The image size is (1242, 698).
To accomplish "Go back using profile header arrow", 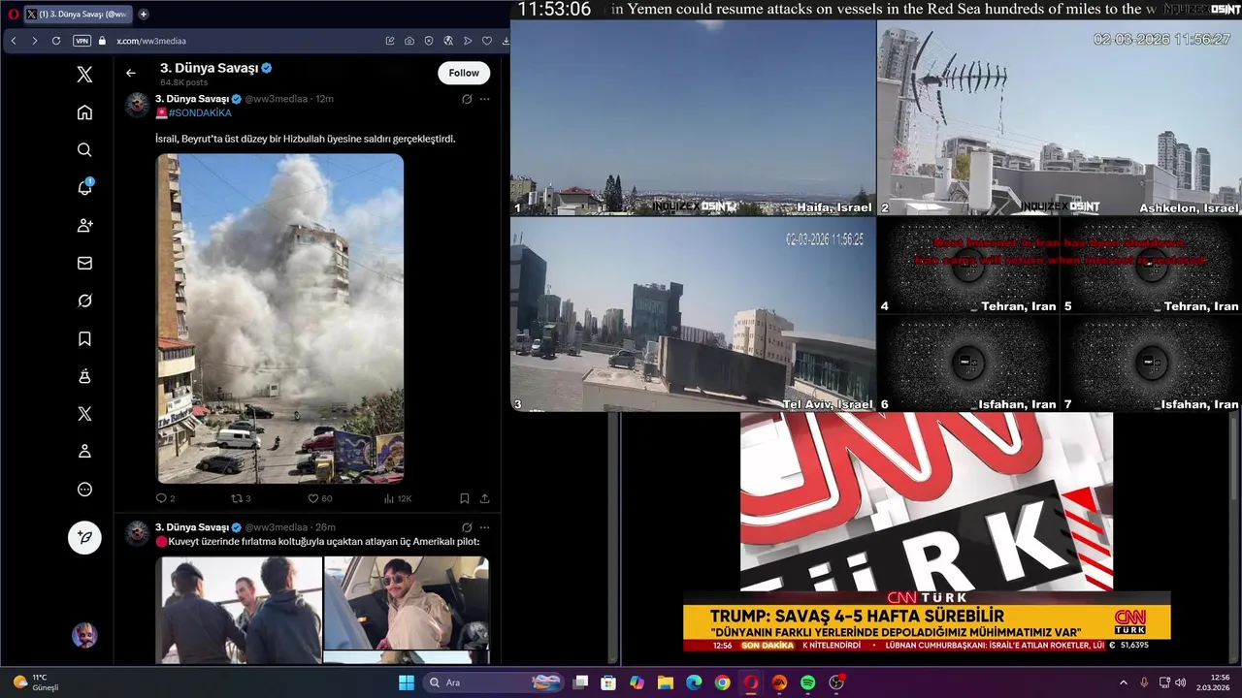I will pos(131,73).
